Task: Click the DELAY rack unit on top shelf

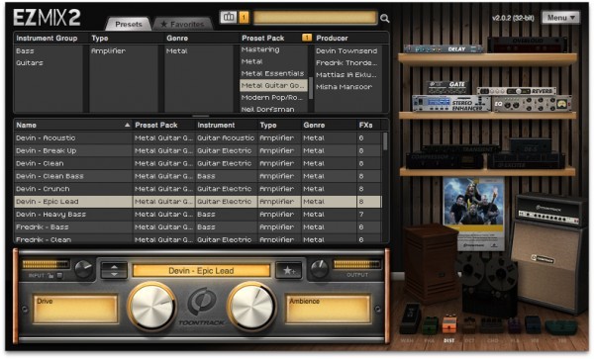Action: pyautogui.click(x=444, y=48)
